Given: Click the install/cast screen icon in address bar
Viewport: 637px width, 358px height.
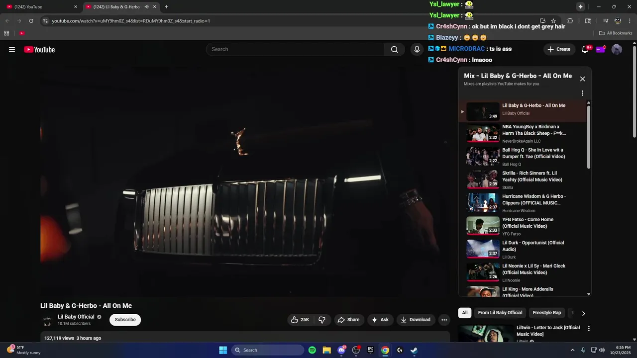Looking at the screenshot, I should pos(542,21).
